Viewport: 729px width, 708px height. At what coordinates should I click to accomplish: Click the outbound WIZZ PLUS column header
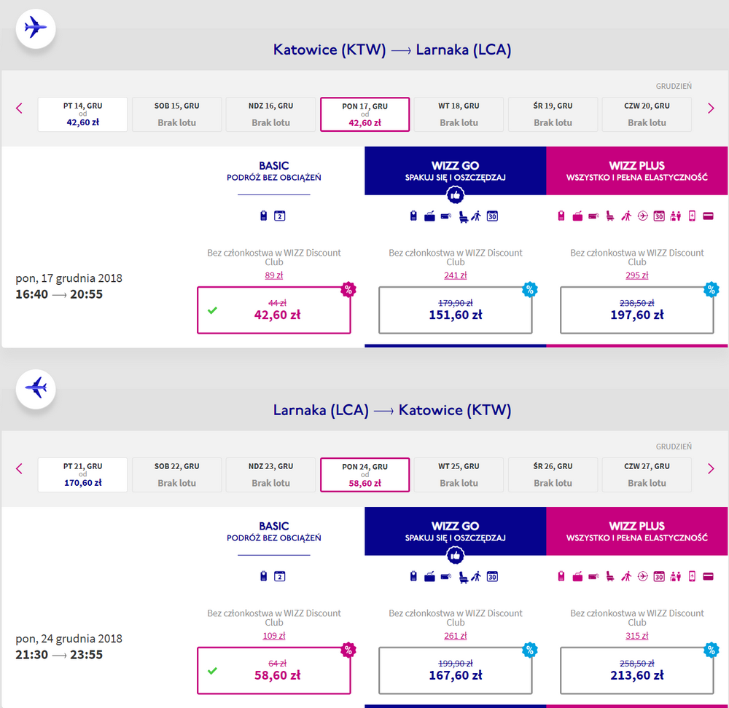[x=637, y=171]
